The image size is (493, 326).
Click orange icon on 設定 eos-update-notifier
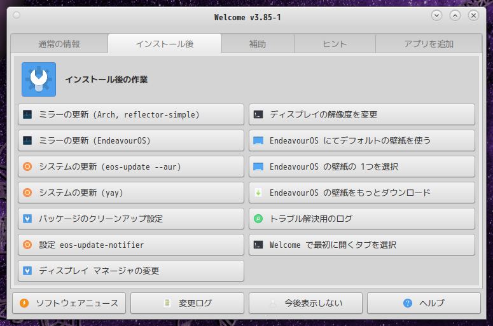(27, 245)
